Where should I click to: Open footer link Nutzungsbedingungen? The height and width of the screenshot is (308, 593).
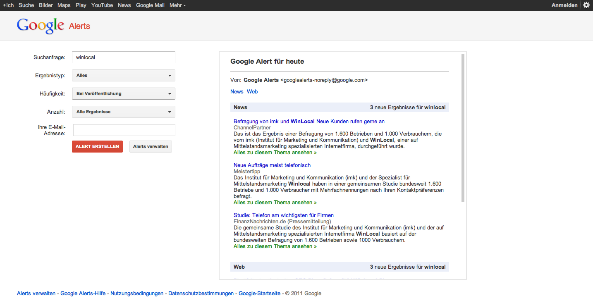tap(137, 294)
